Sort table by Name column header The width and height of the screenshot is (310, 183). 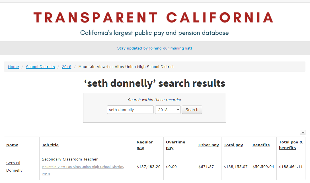coord(12,145)
